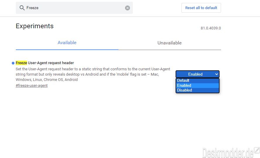
Task: Click the Experiments heading
Action: pyautogui.click(x=35, y=26)
